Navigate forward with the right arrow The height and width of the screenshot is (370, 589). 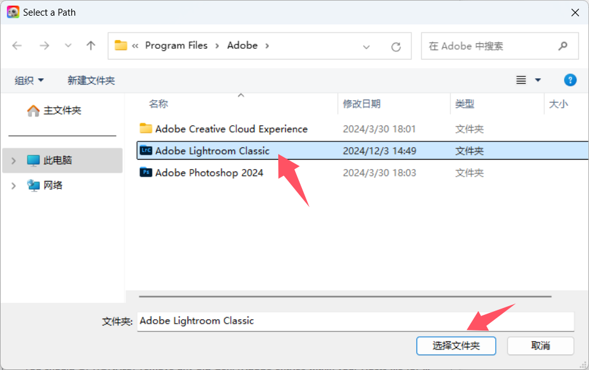point(44,46)
